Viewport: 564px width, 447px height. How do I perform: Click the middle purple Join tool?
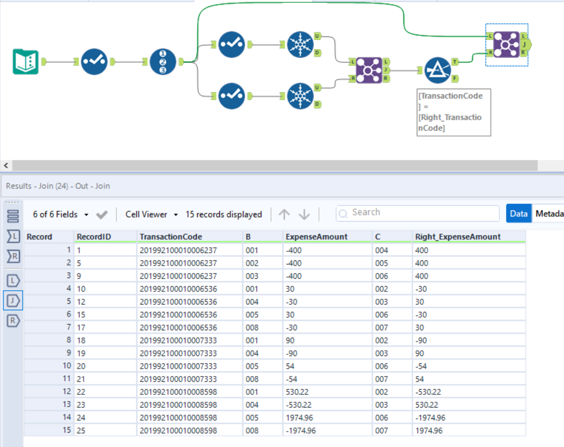[x=369, y=70]
